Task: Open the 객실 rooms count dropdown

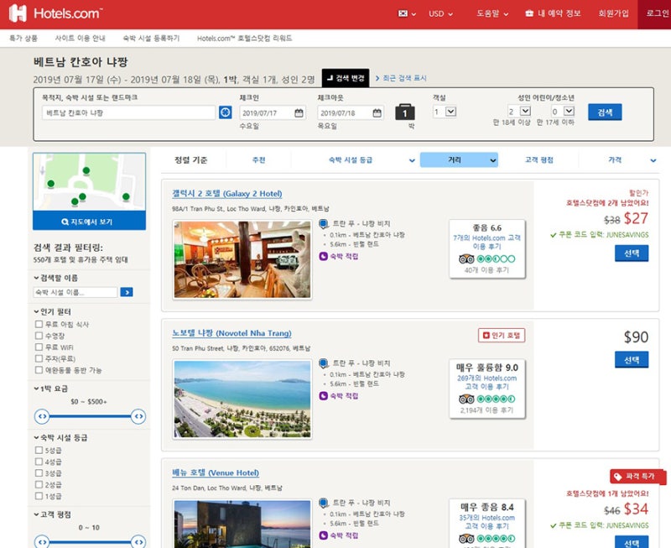Action: 445,112
